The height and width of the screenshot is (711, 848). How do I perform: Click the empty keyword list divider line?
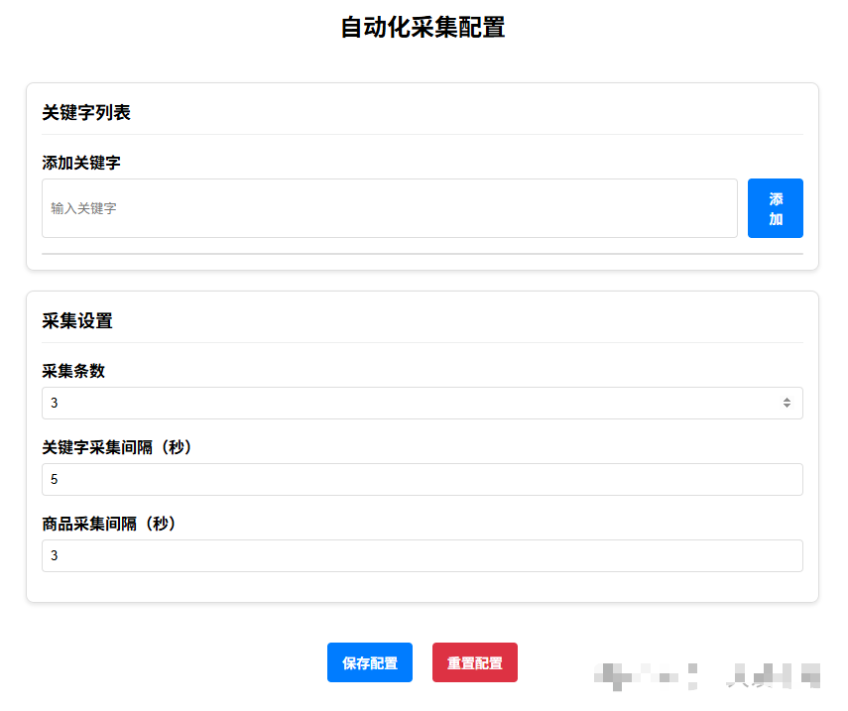(422, 254)
